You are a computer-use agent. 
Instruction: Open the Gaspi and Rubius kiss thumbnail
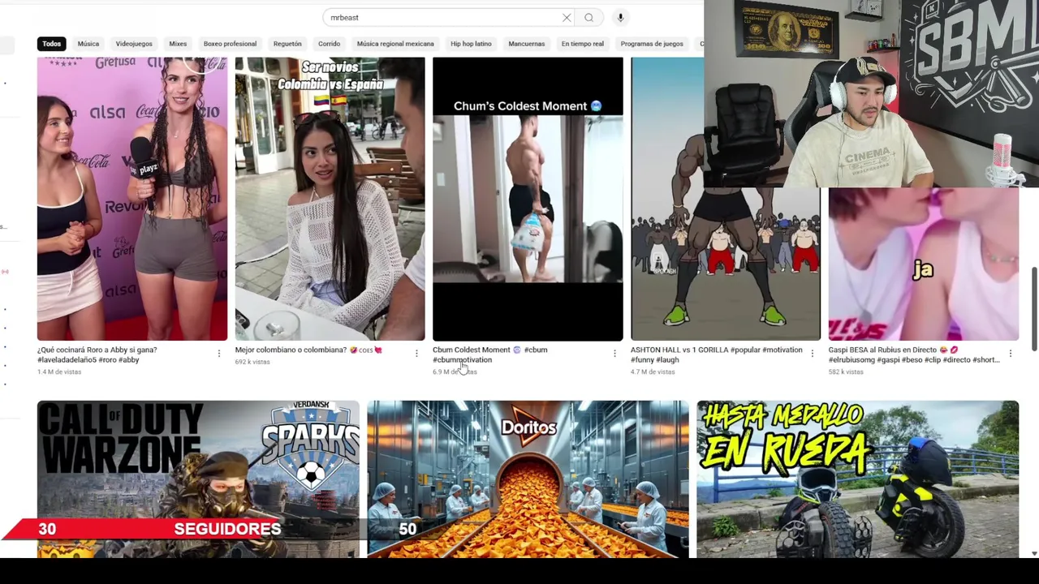click(x=923, y=264)
